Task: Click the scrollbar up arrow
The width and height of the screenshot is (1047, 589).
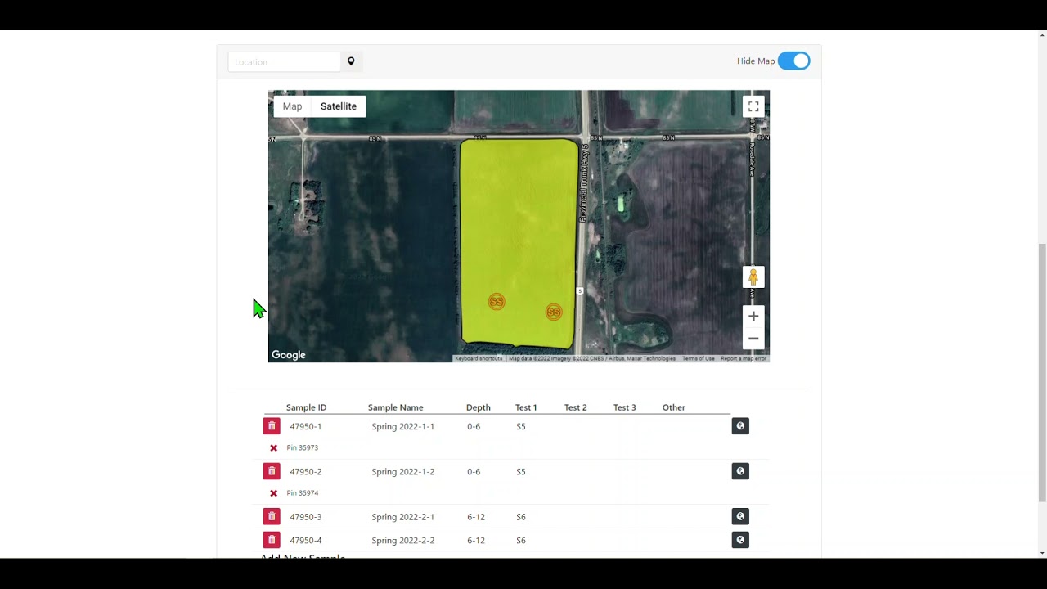Action: [x=1042, y=35]
